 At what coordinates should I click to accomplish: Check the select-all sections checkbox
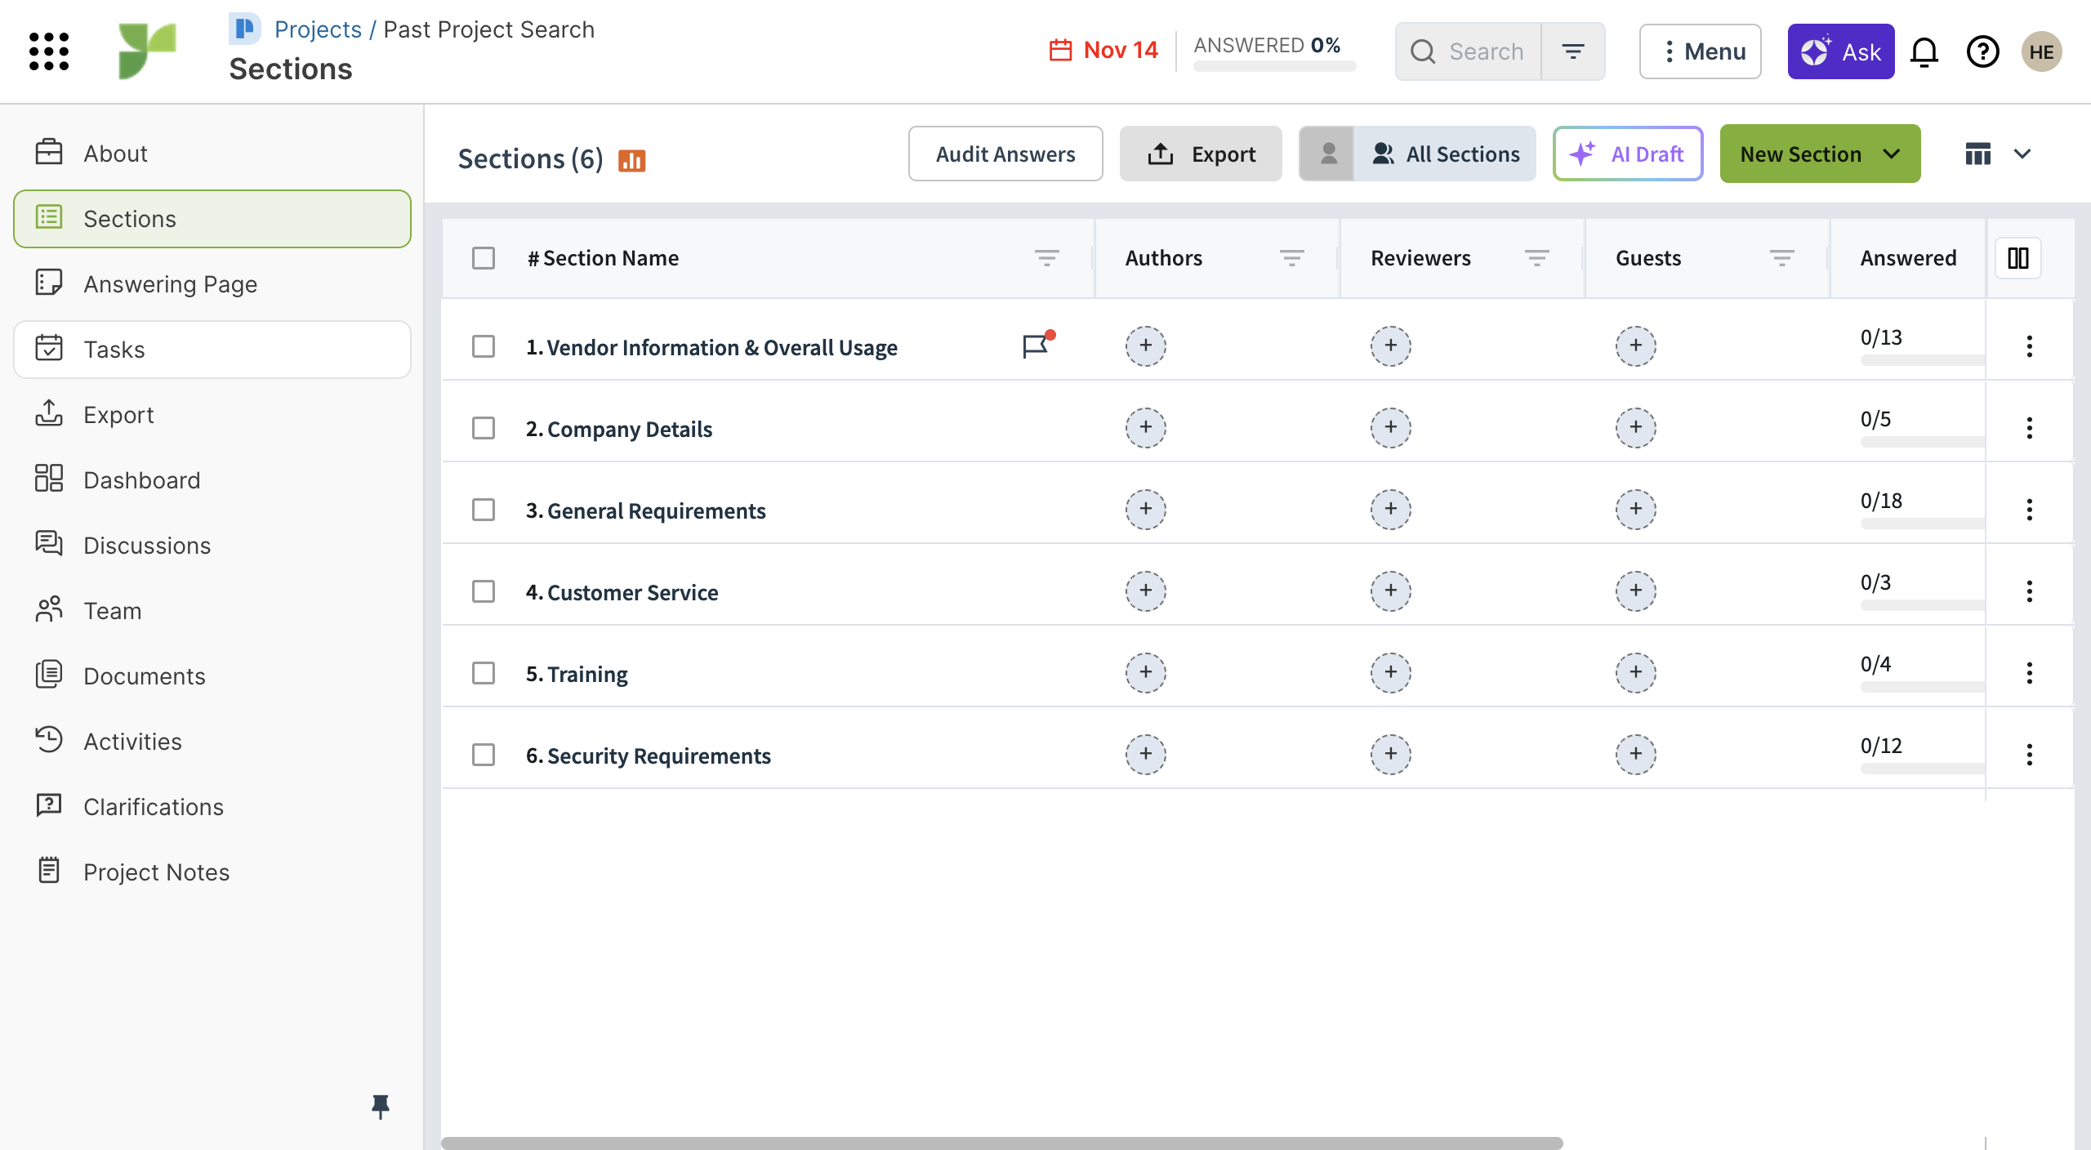[484, 258]
